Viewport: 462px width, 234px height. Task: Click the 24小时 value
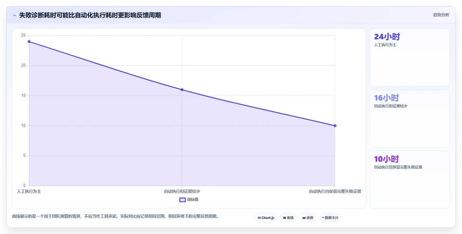coord(387,37)
